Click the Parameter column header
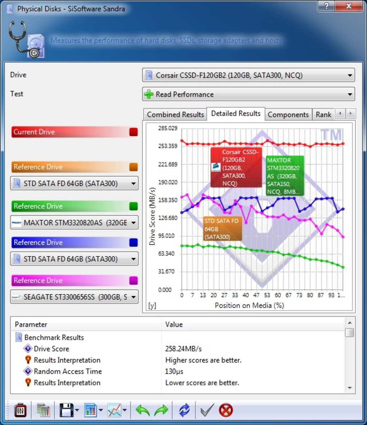 [86, 324]
